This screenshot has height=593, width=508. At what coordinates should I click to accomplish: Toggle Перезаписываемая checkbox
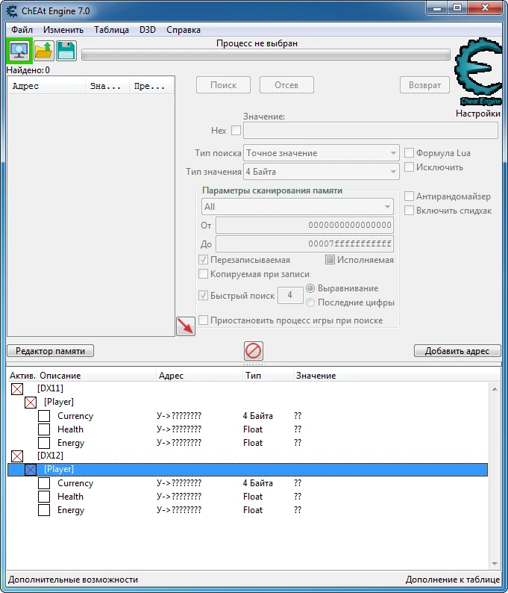[203, 259]
